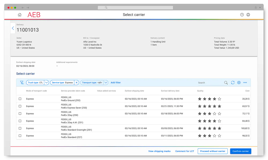Click the star rating of FedEx Standard (Z27)
This screenshot has height=160, width=268.
(210, 136)
